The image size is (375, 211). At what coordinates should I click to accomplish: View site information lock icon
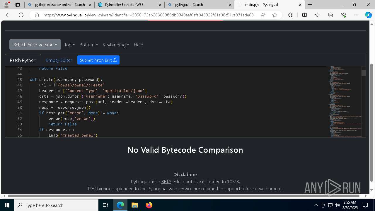coord(37,15)
